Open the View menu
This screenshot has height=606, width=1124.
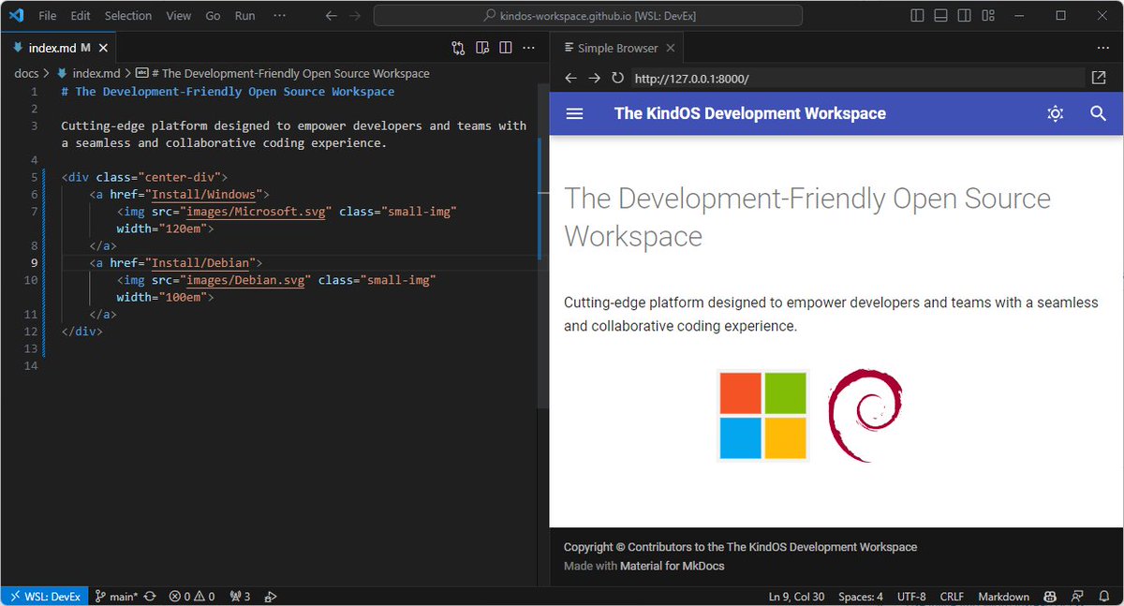pos(179,16)
